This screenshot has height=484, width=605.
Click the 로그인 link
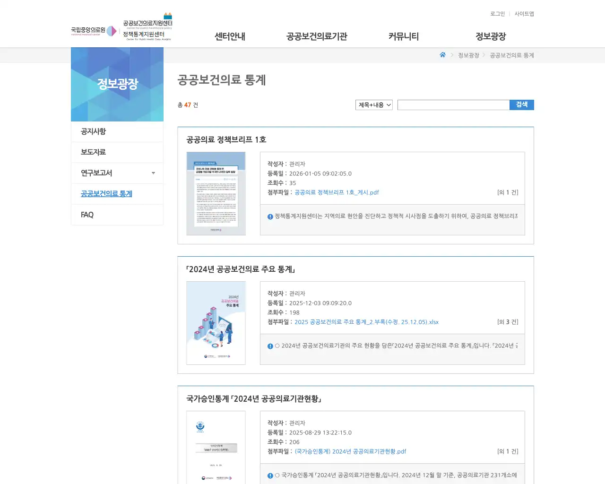[497, 14]
